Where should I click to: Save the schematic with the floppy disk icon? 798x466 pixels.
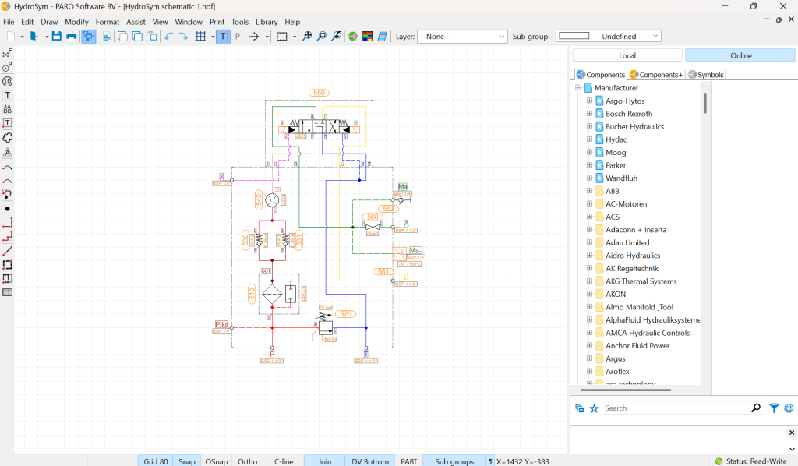point(56,36)
